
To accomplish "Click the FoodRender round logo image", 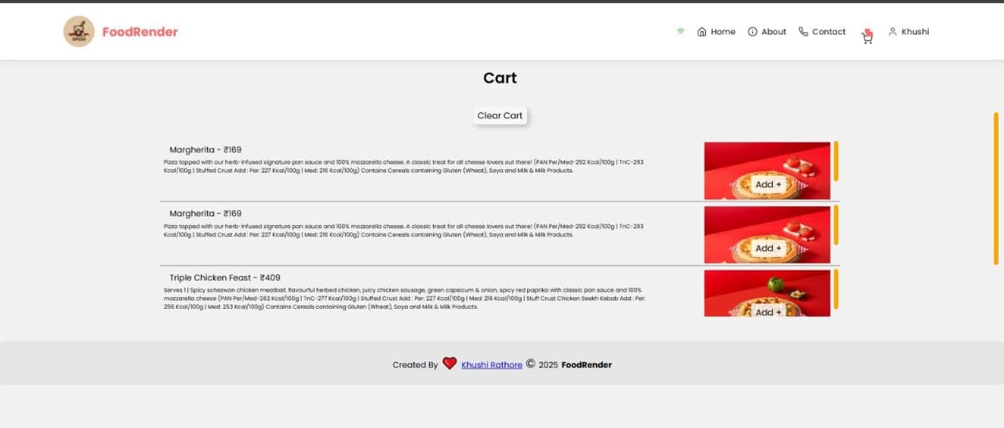I will [x=78, y=31].
